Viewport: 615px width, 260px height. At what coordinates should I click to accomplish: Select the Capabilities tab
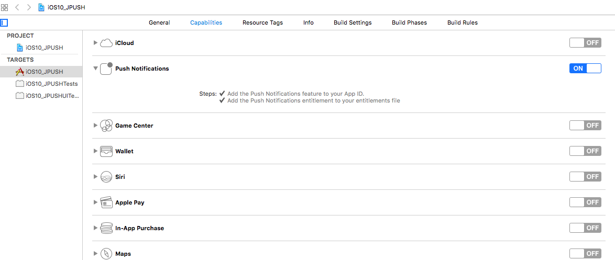[x=206, y=22]
